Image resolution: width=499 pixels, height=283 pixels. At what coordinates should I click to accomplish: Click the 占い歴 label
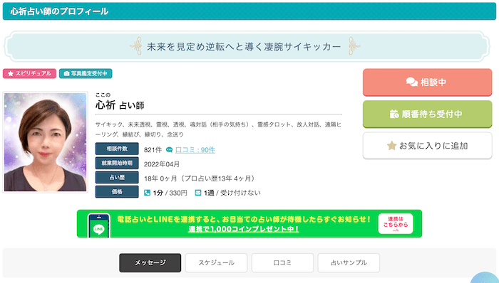point(117,177)
